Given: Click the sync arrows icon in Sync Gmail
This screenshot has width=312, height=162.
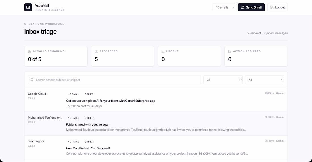Looking at the screenshot, I should point(243,7).
